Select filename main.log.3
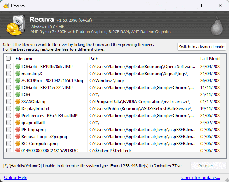Screen dimensions: 229x182 [32, 74]
